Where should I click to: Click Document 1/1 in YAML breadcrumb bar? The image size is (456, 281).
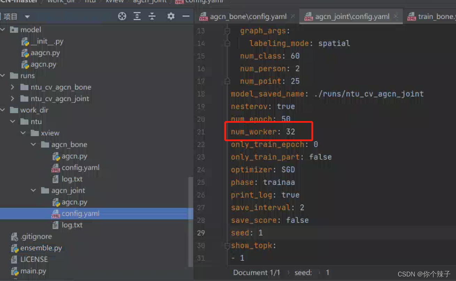[257, 273]
